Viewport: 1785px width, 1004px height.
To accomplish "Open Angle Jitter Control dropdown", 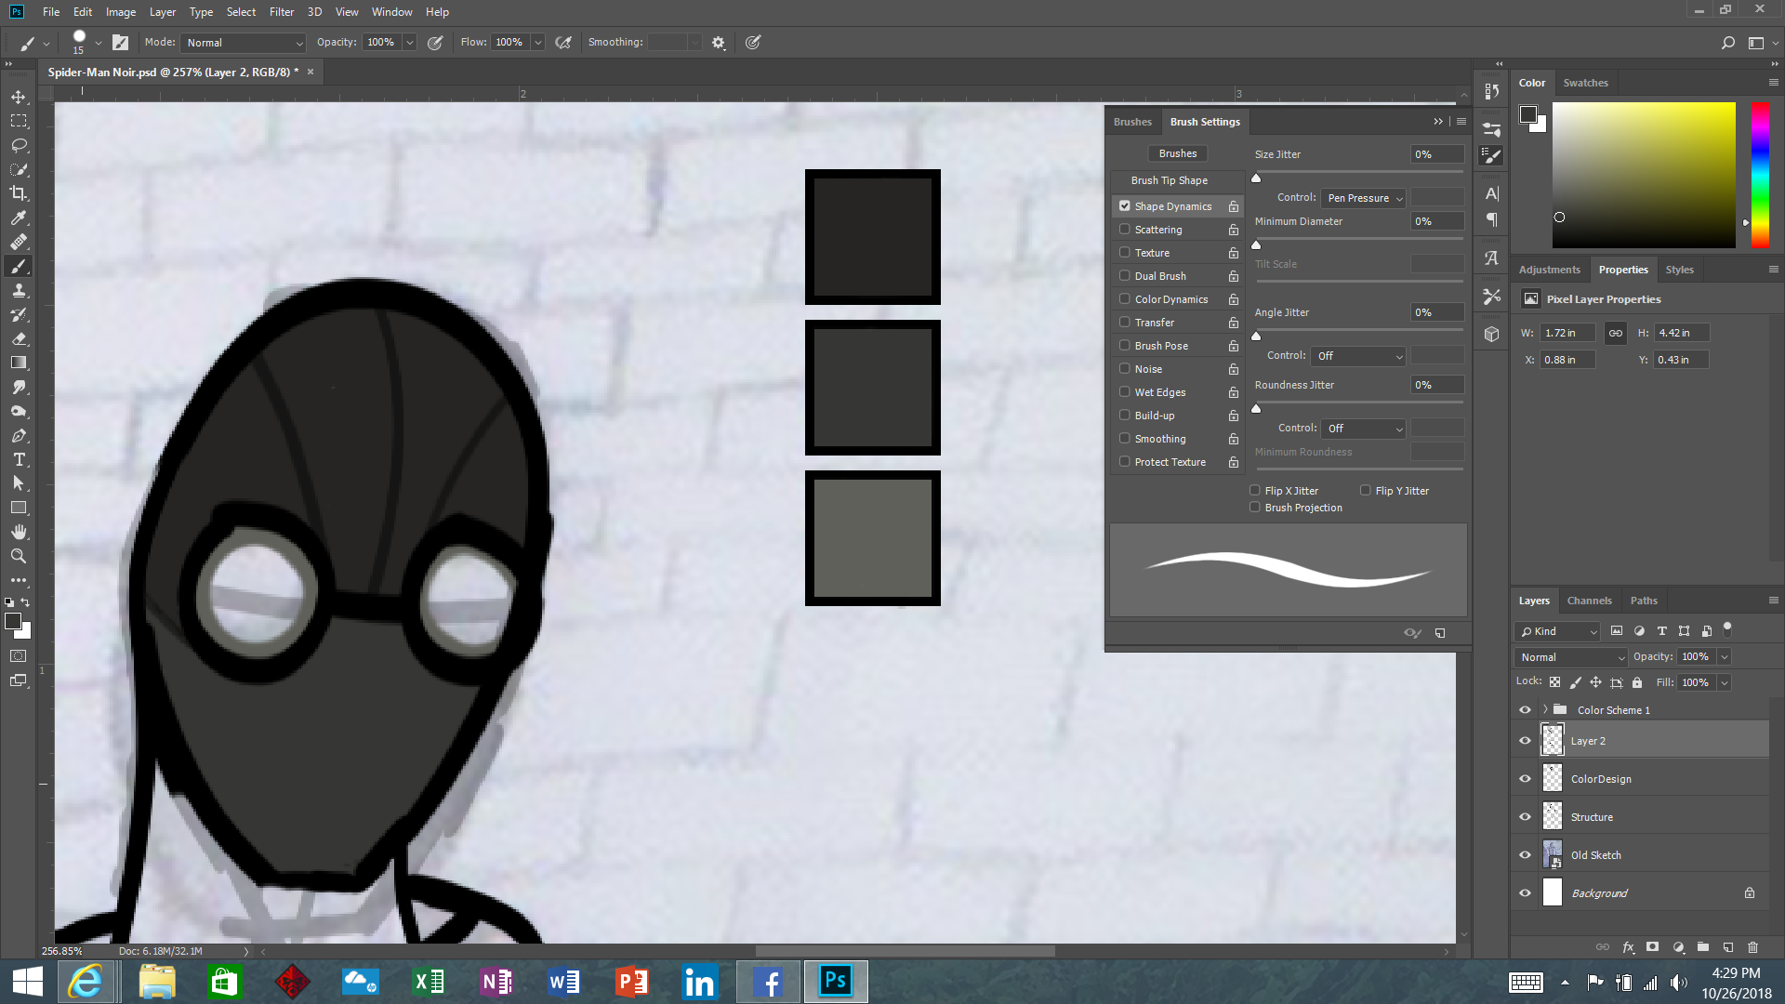I will [1358, 356].
